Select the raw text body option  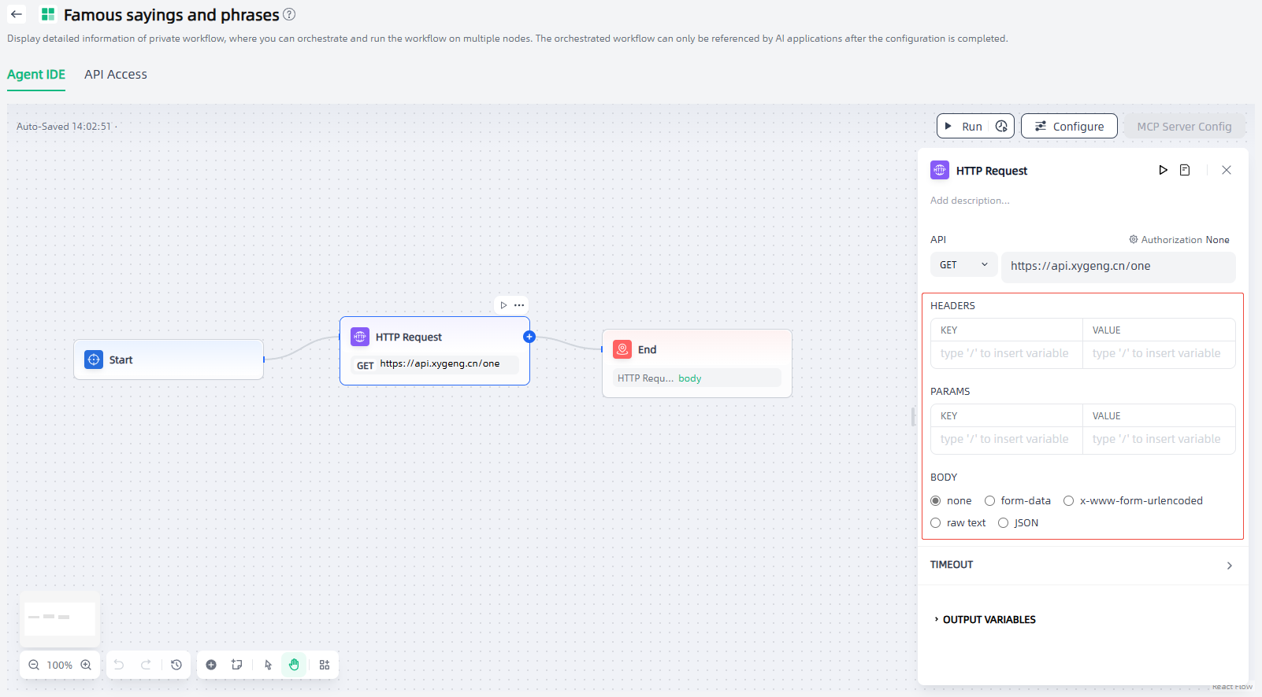click(936, 523)
